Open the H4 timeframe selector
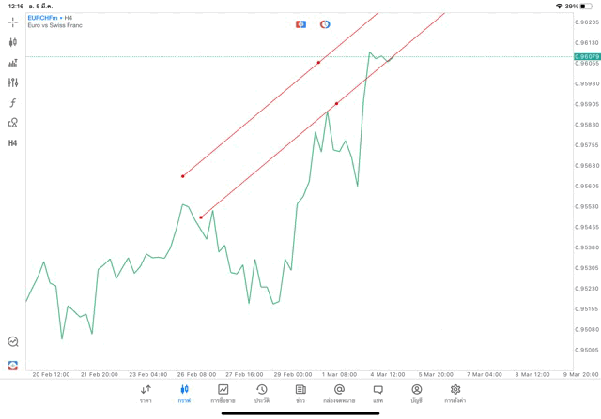This screenshot has height=419, width=601. (x=13, y=143)
